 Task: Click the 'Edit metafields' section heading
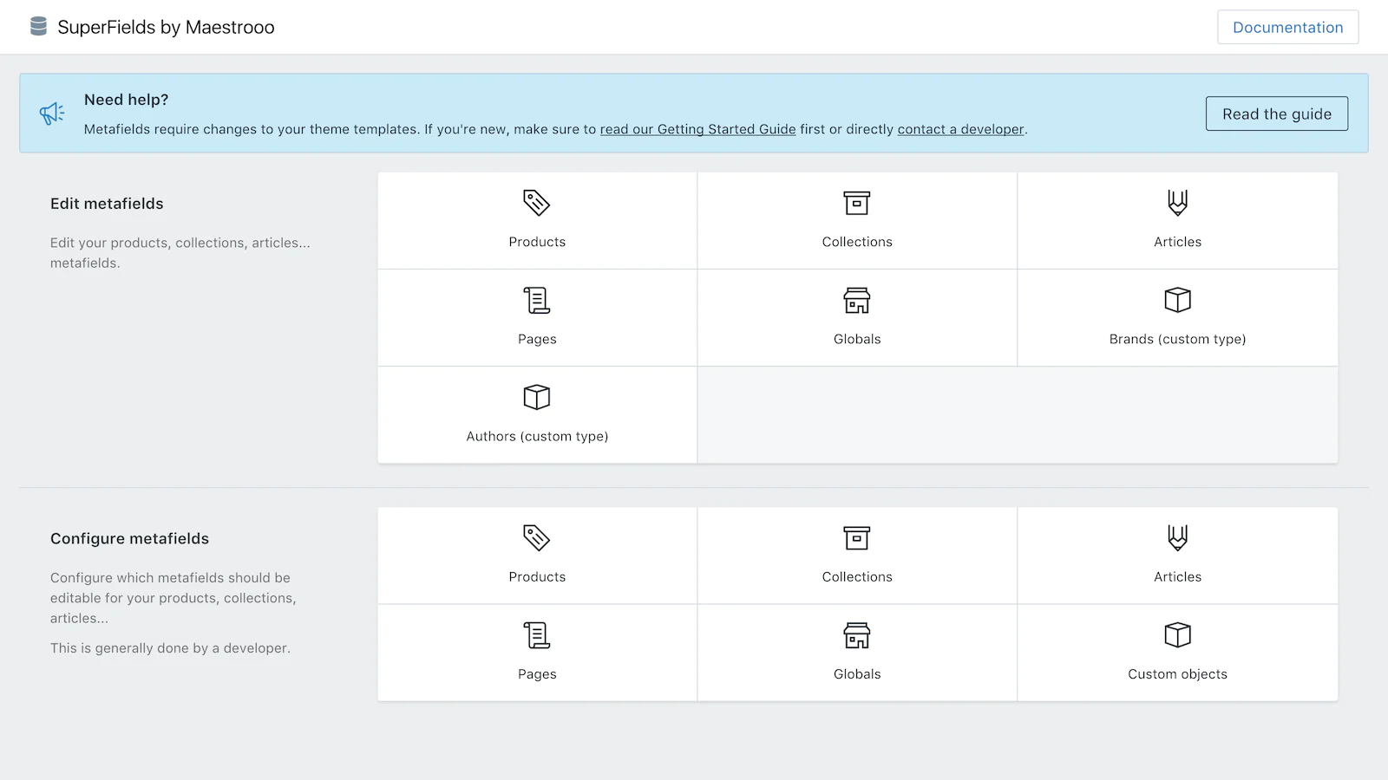coord(107,204)
